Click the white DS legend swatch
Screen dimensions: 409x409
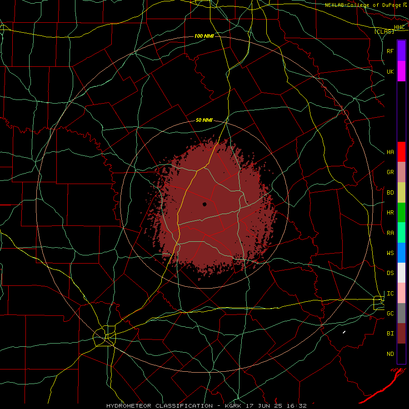[401, 273]
